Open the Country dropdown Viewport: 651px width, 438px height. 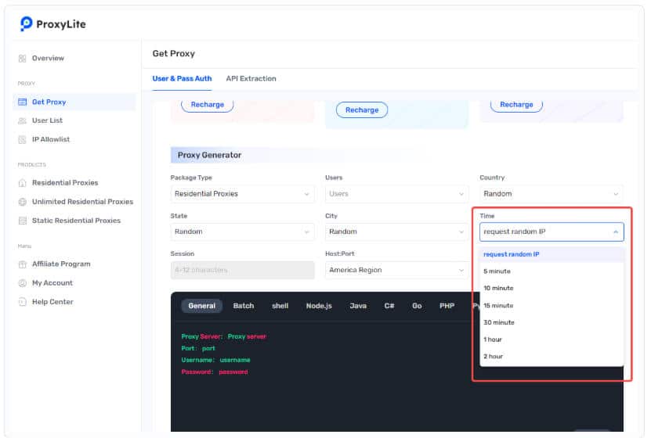[x=552, y=194]
